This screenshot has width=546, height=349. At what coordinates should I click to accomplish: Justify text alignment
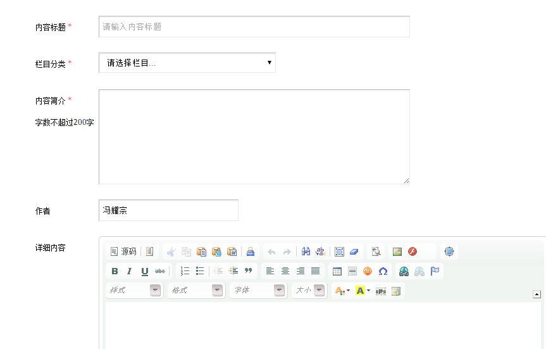pyautogui.click(x=316, y=271)
